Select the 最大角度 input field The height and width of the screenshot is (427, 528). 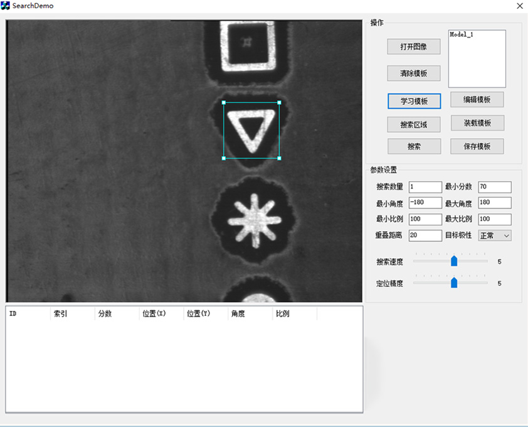pyautogui.click(x=494, y=203)
